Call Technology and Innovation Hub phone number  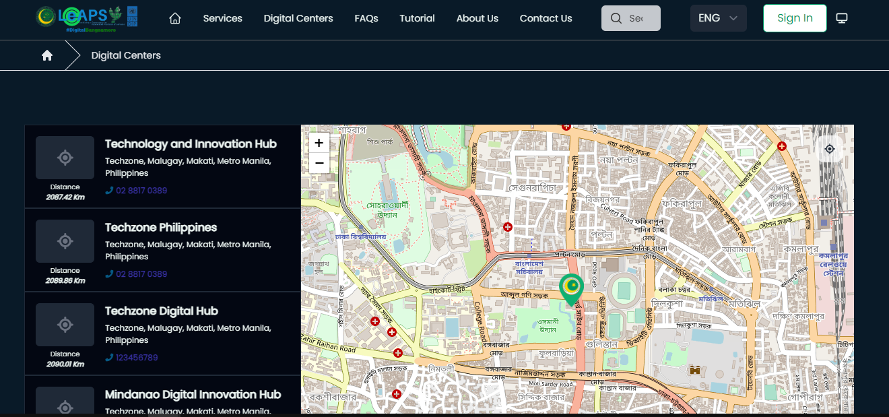click(x=141, y=191)
